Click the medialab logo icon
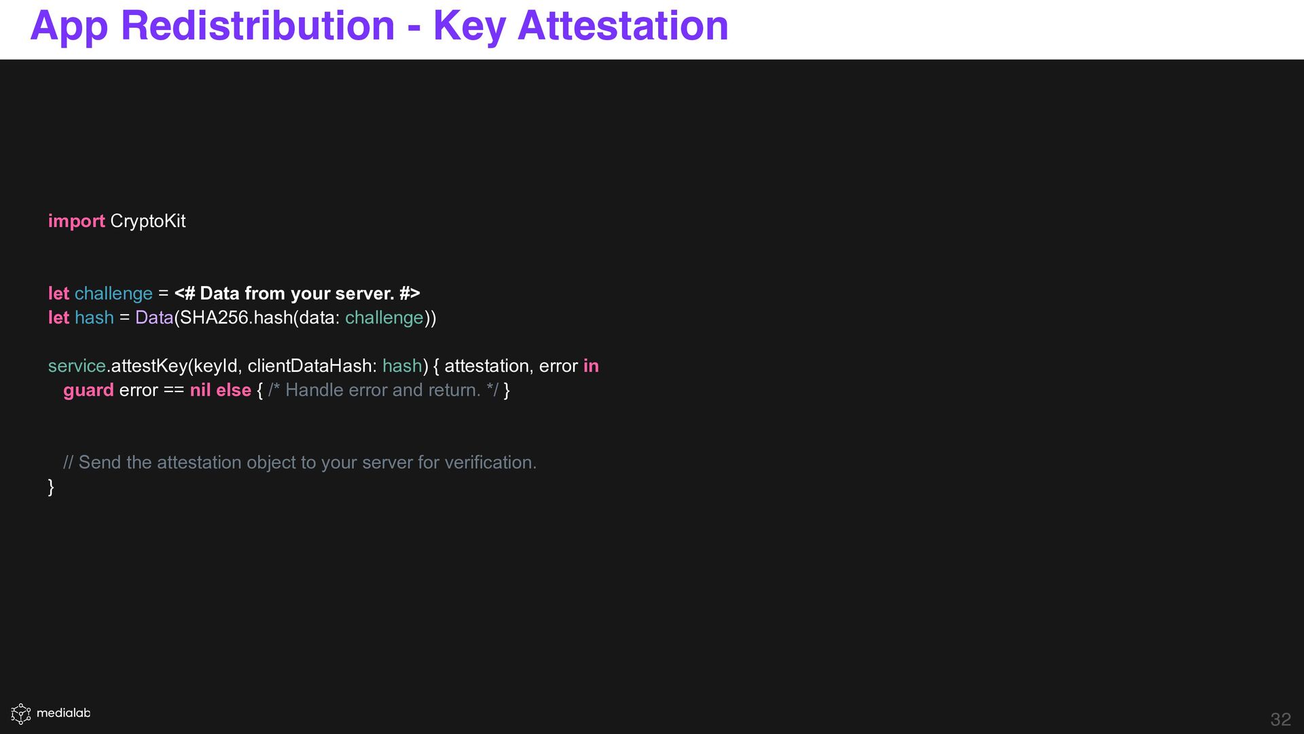 (21, 714)
